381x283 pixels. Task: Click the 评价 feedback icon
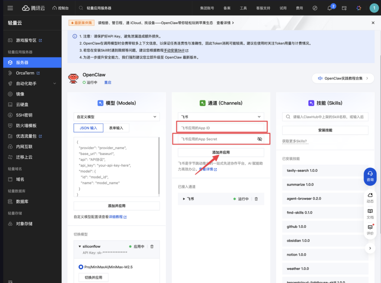pyautogui.click(x=370, y=230)
